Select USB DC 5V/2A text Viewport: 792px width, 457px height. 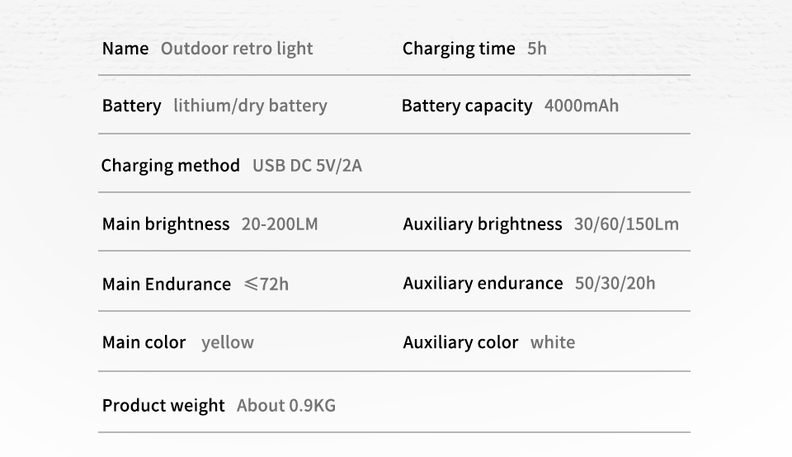(x=307, y=166)
